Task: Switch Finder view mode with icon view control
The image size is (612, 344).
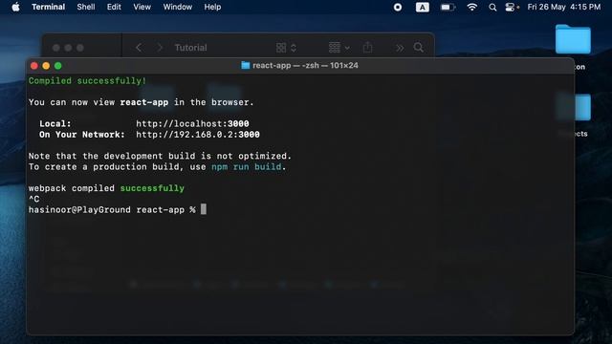Action: 286,48
